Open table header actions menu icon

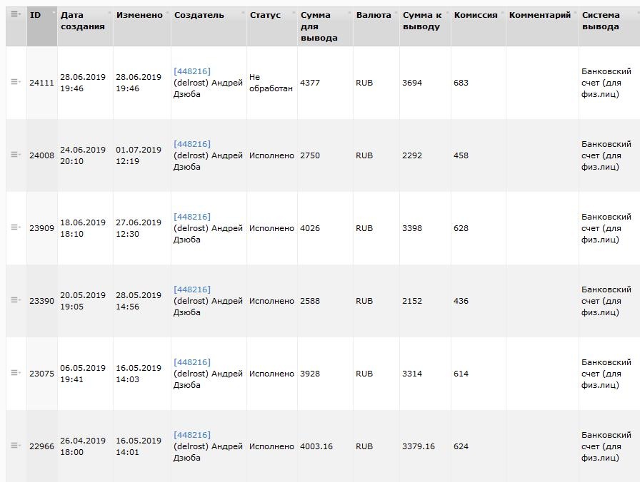(x=15, y=14)
